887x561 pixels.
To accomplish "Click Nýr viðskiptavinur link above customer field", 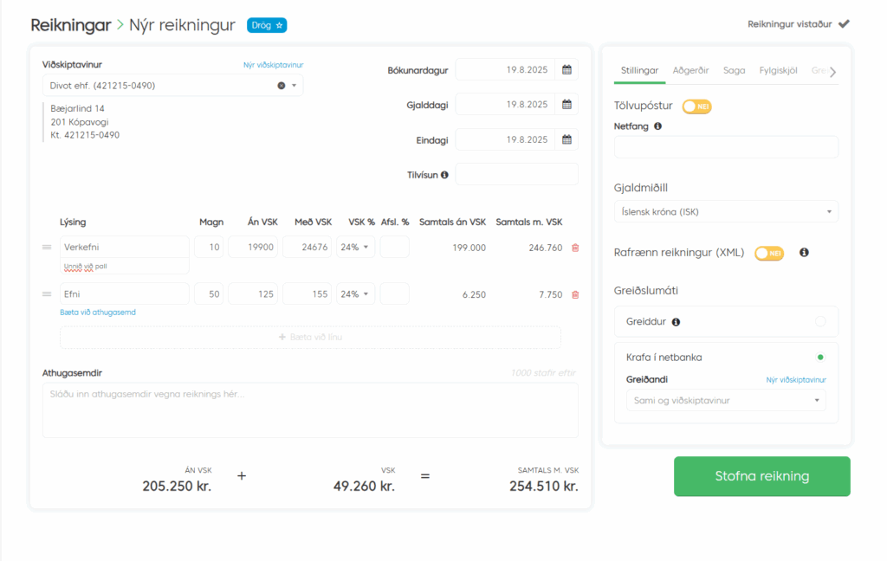I will pyautogui.click(x=273, y=65).
